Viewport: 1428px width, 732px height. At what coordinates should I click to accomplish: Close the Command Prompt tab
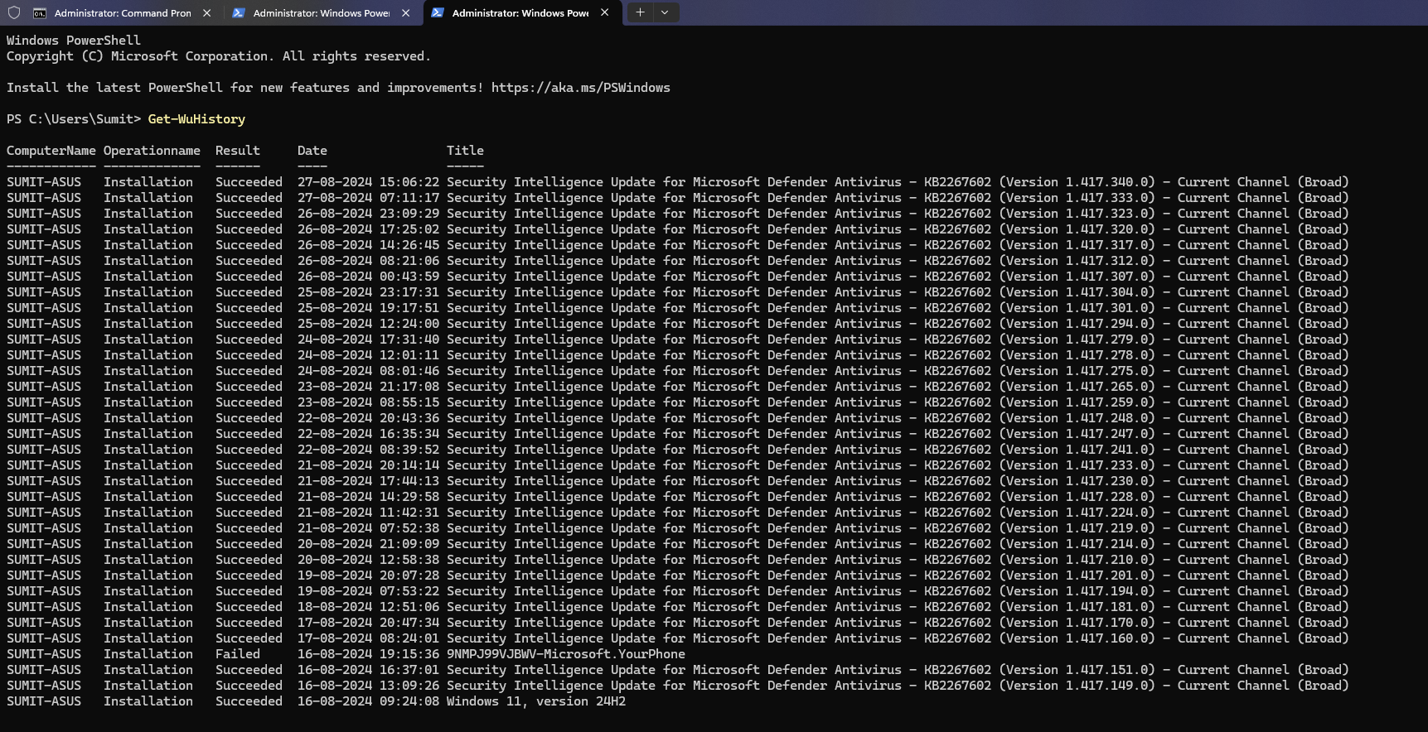[x=206, y=13]
